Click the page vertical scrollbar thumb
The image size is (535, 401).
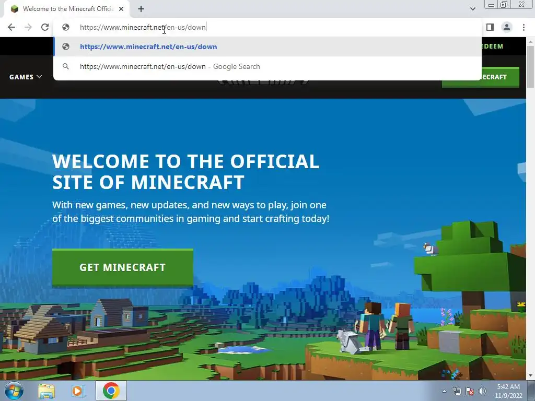tap(530, 66)
